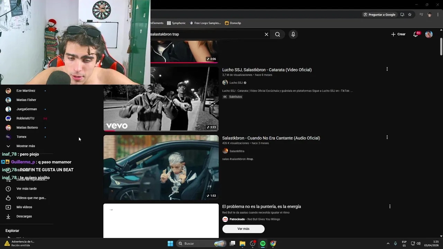
Task: Click the system tray microphone icon
Action: click(x=396, y=243)
